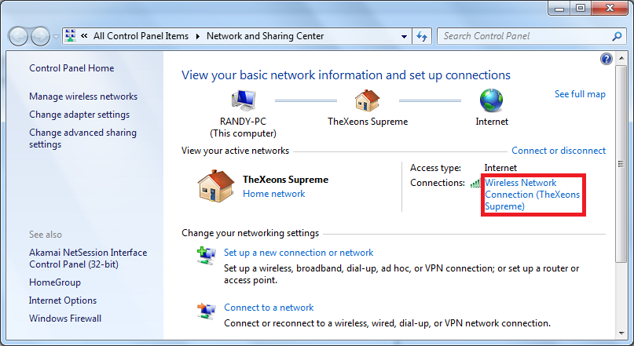Open Windows Firewall from See also

[65, 319]
